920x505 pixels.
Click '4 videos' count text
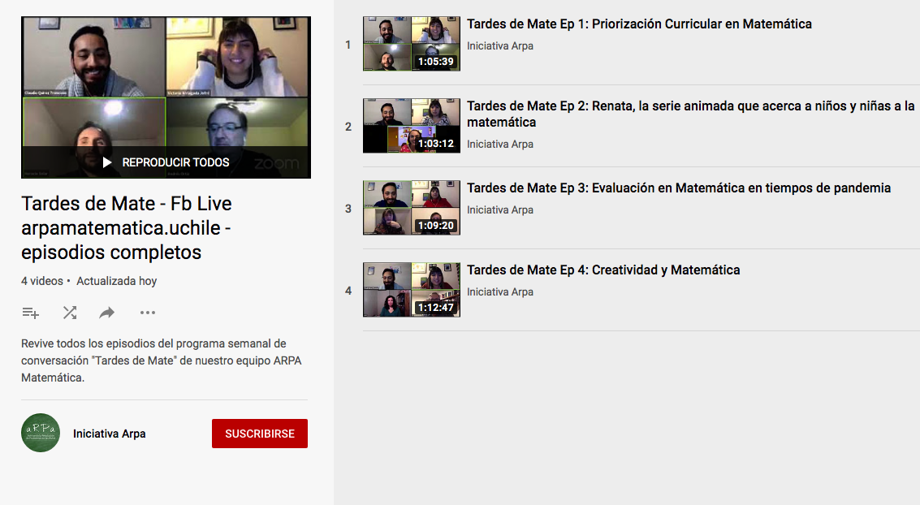41,281
